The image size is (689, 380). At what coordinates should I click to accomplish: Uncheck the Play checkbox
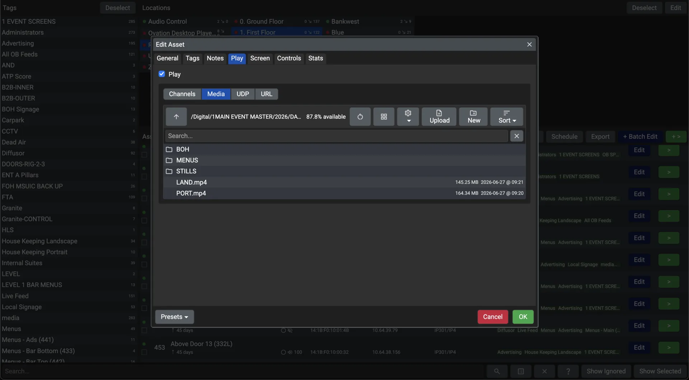pos(162,74)
